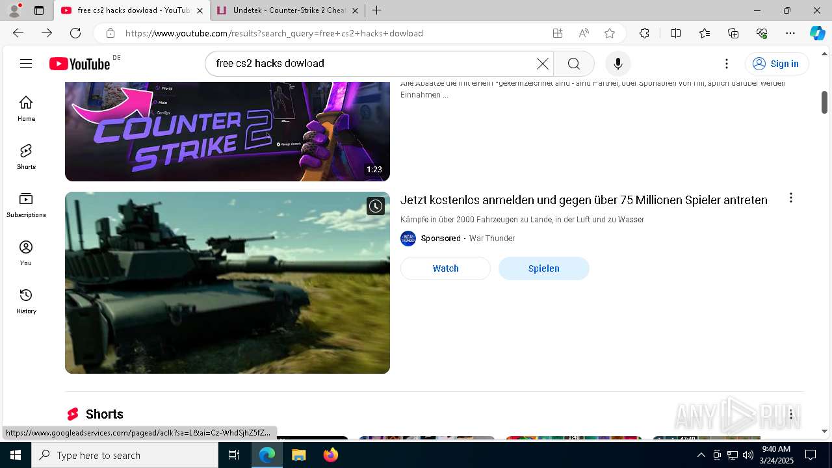The height and width of the screenshot is (468, 832).
Task: View site information lock icon
Action: (110, 33)
